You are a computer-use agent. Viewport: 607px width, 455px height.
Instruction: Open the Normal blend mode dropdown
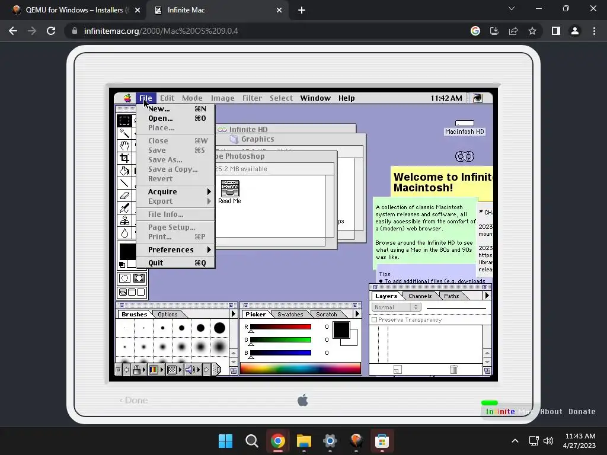coord(396,307)
